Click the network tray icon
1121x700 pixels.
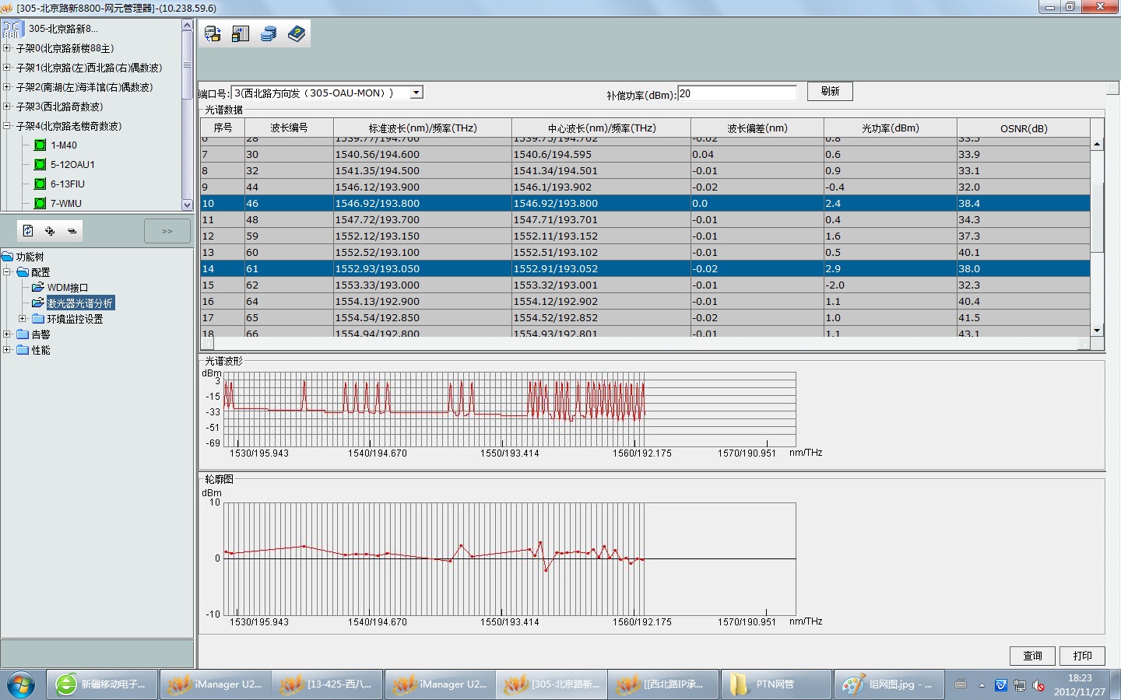tap(1020, 685)
